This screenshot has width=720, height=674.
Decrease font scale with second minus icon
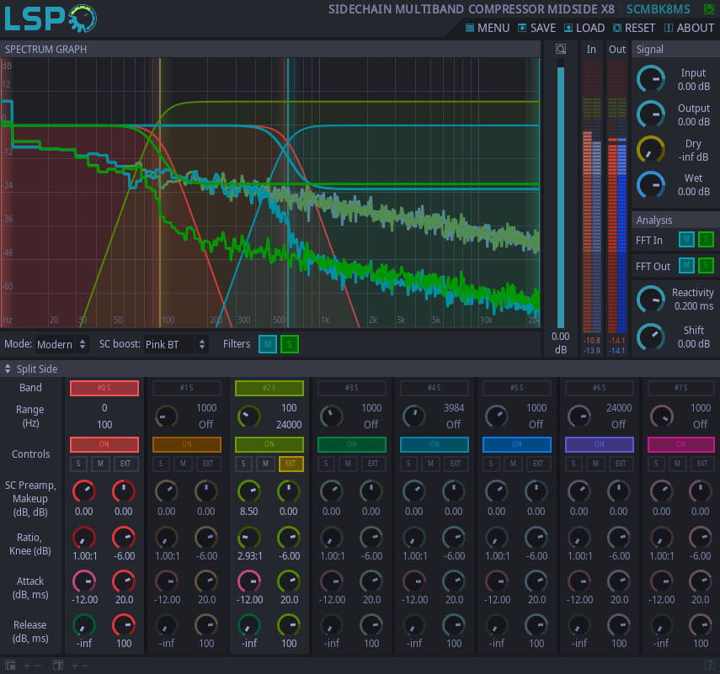[85, 666]
